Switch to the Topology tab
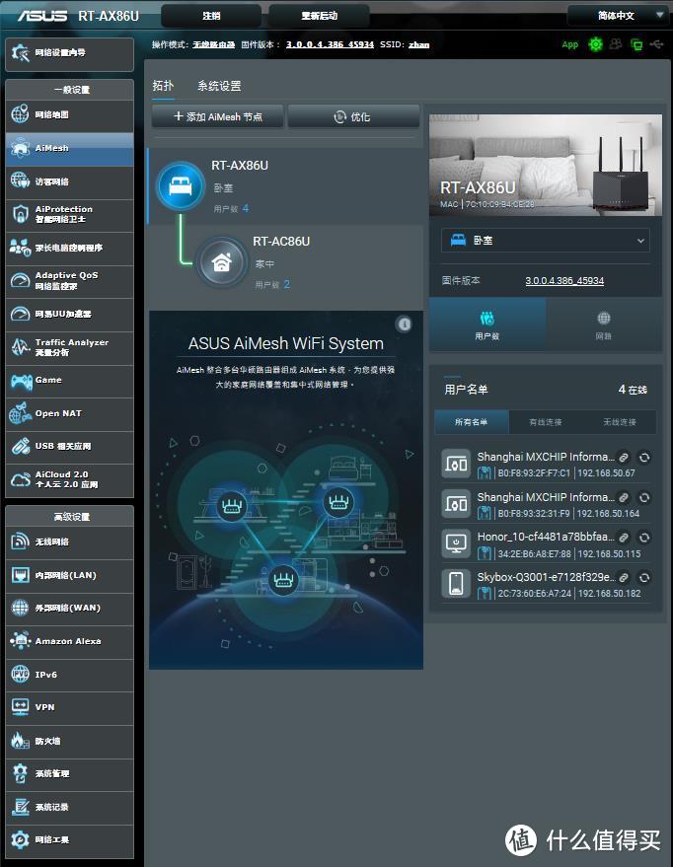 pos(163,86)
